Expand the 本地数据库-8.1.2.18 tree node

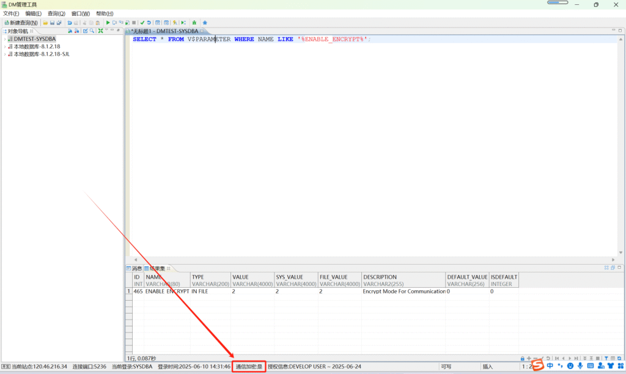(x=4, y=46)
